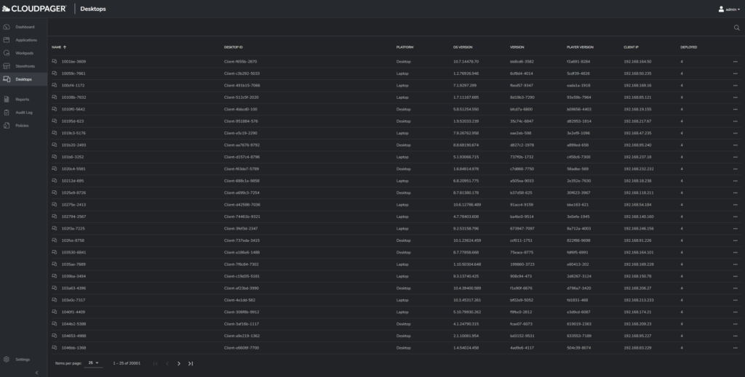Screen dimensions: 745x377
Task: Jump to the last page
Action: [x=191, y=364]
